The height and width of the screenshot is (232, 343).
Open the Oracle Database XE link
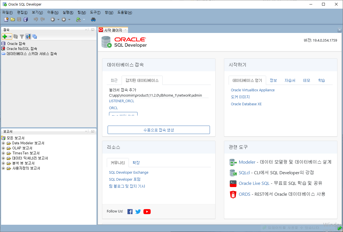(x=246, y=104)
